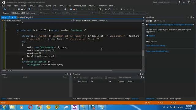Open the Autos panel window options dropdown arrow
This screenshot has height=110, width=196.
(x=65, y=74)
